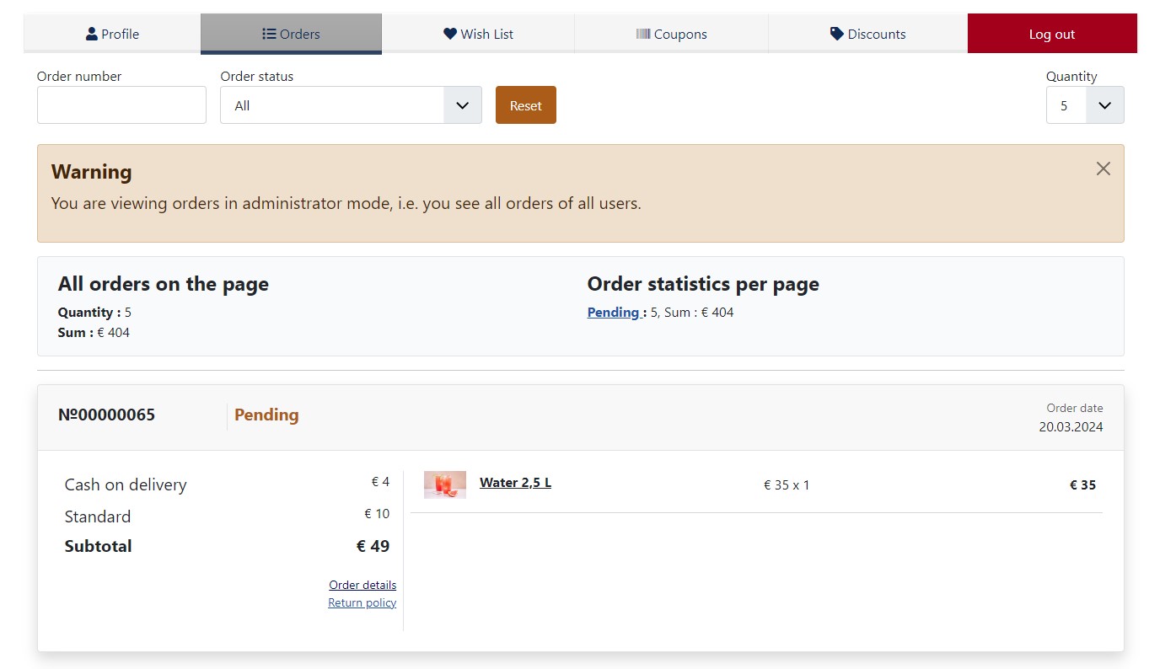Click the tag icon in the Discounts tab
The image size is (1176, 669).
pos(836,34)
